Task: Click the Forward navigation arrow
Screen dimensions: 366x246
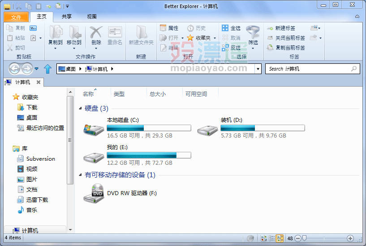Action: tap(27, 69)
